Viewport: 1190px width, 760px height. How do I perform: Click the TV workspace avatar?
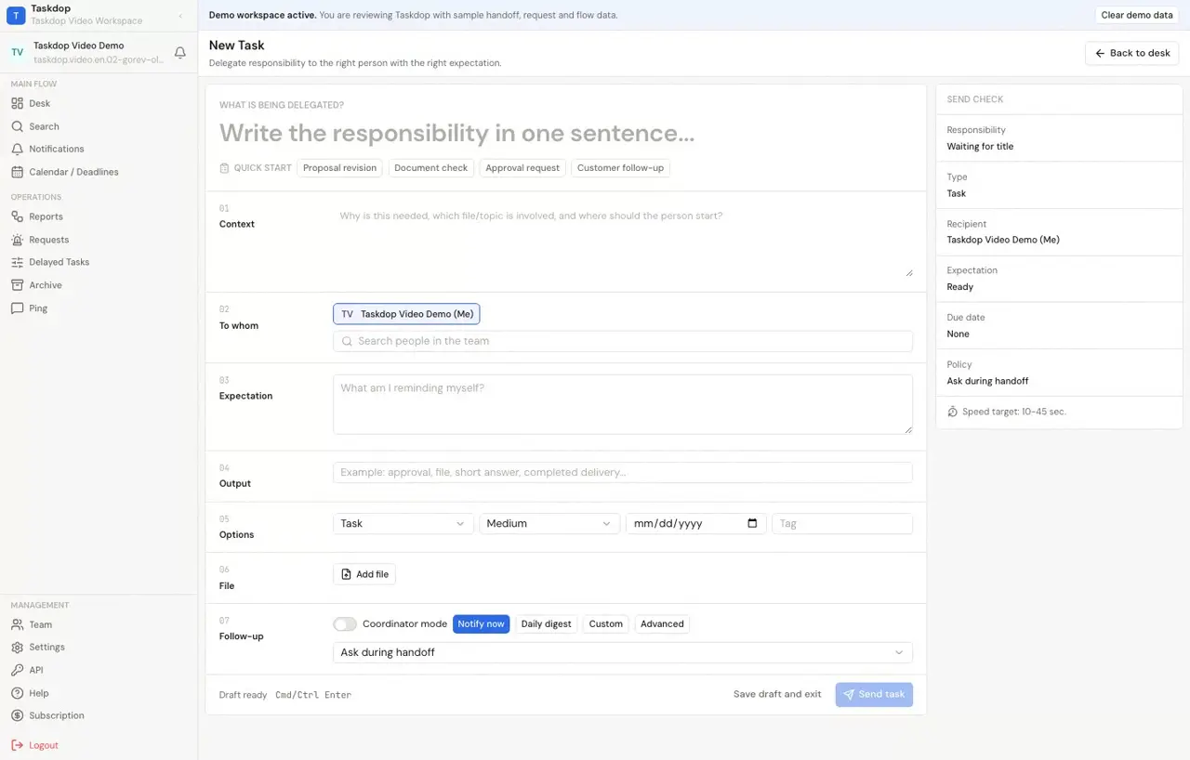[x=17, y=52]
